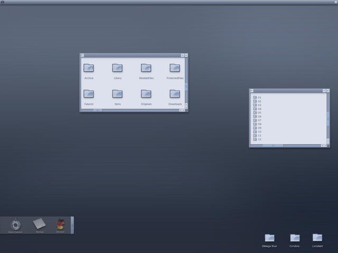Click list window's vertical scroll down arrow
Viewport: 338px width, 253px height.
tap(328, 143)
